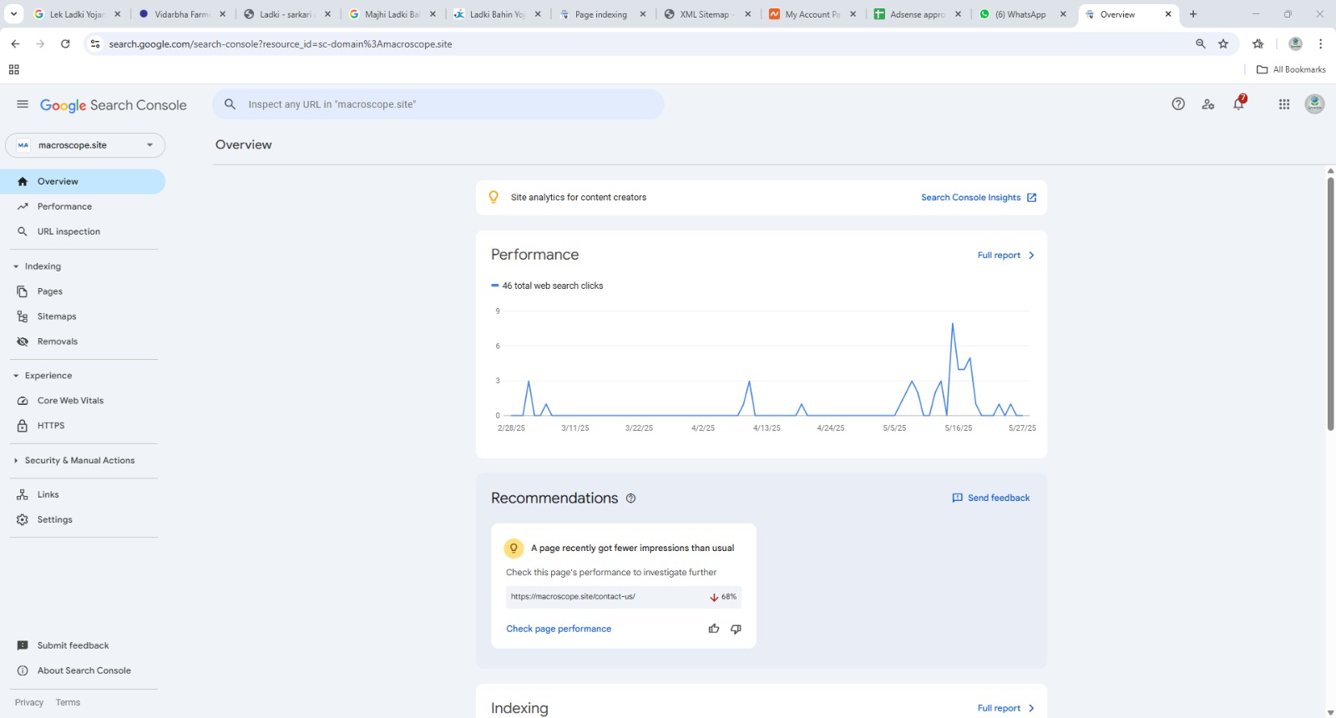Collapse the Experience section
The height and width of the screenshot is (718, 1336).
click(x=16, y=376)
